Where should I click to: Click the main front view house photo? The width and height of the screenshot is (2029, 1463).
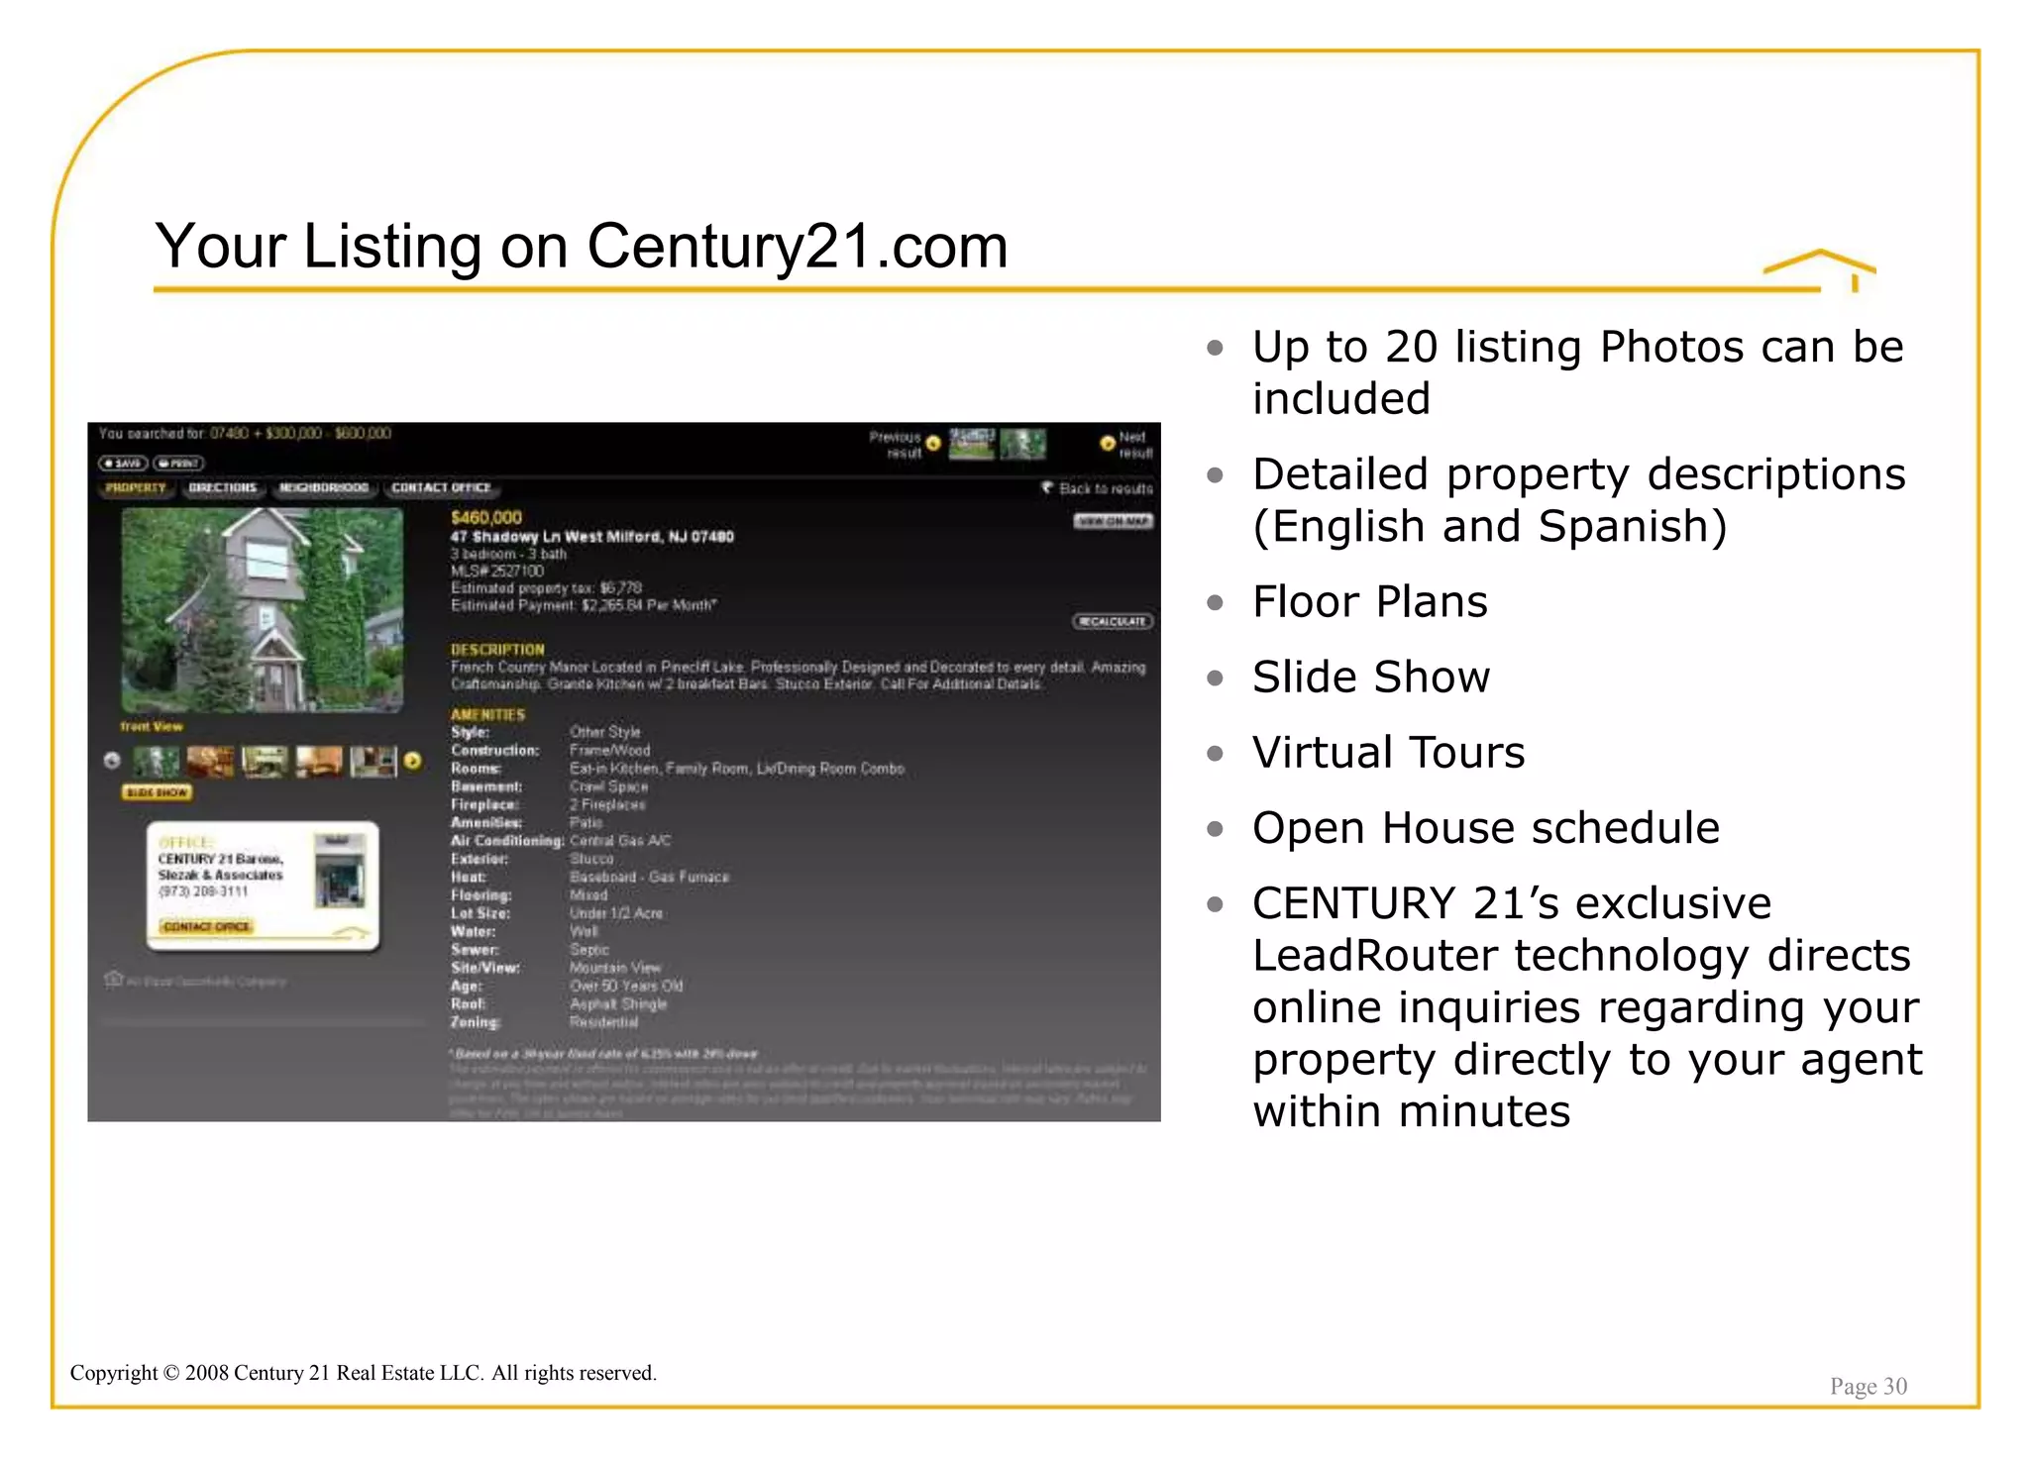(x=263, y=609)
